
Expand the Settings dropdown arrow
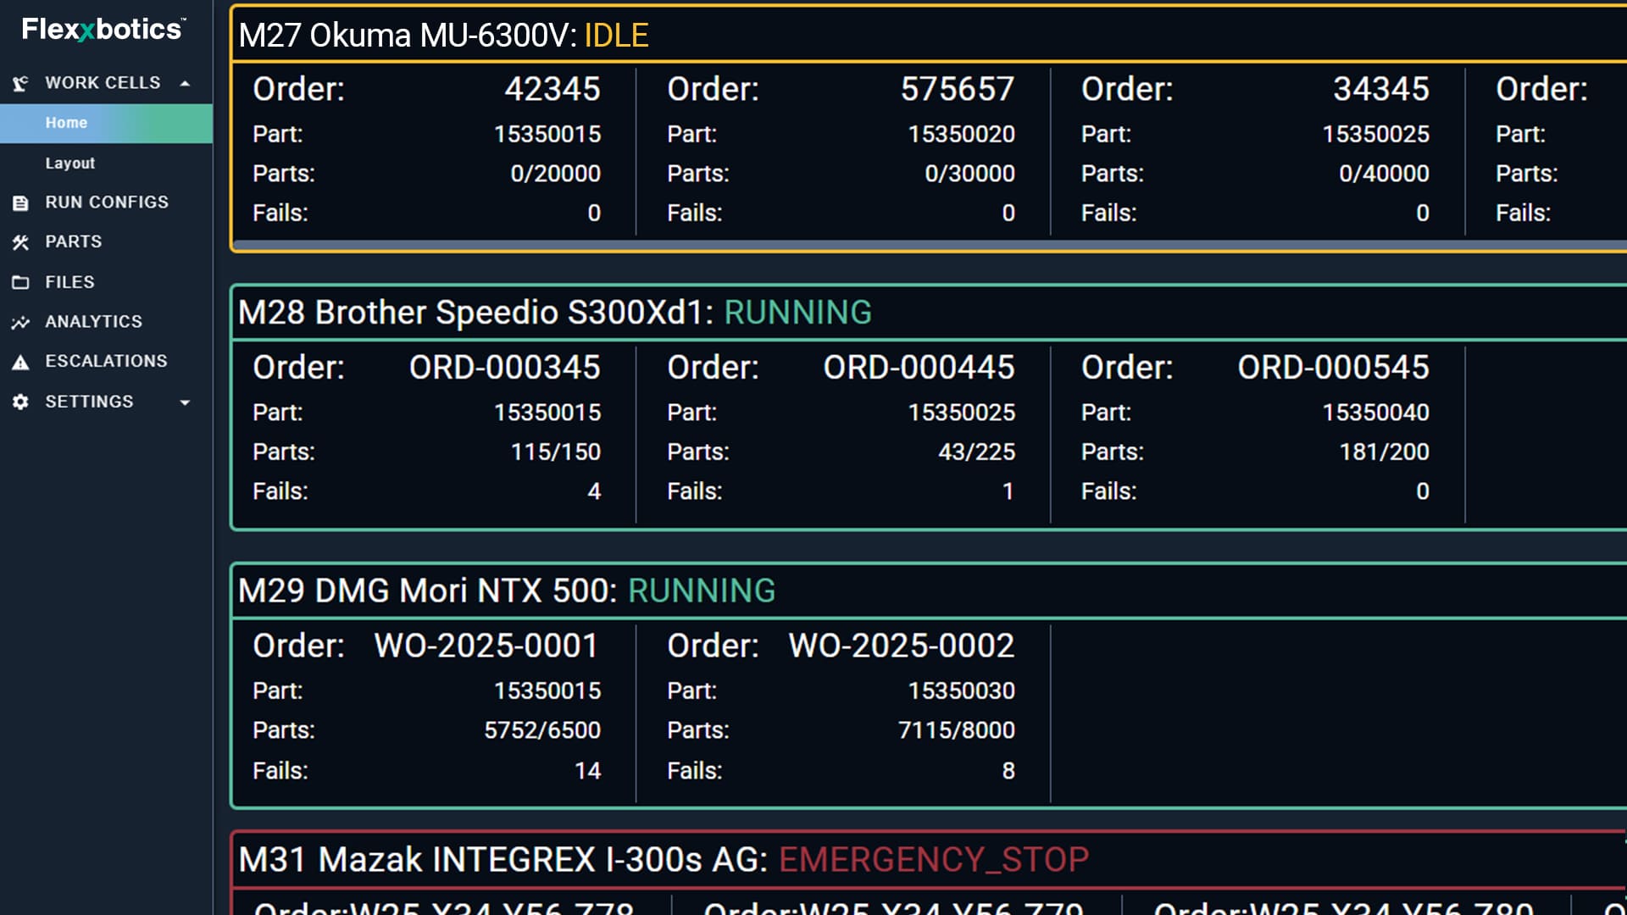[185, 402]
